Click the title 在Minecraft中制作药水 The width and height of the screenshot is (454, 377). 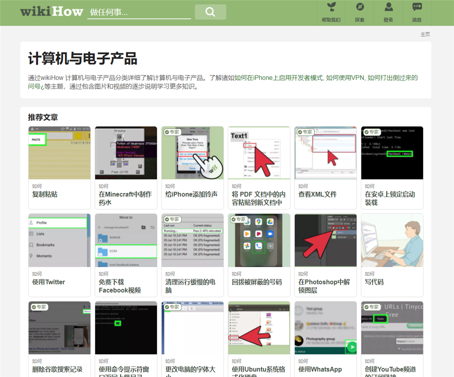pyautogui.click(x=125, y=198)
